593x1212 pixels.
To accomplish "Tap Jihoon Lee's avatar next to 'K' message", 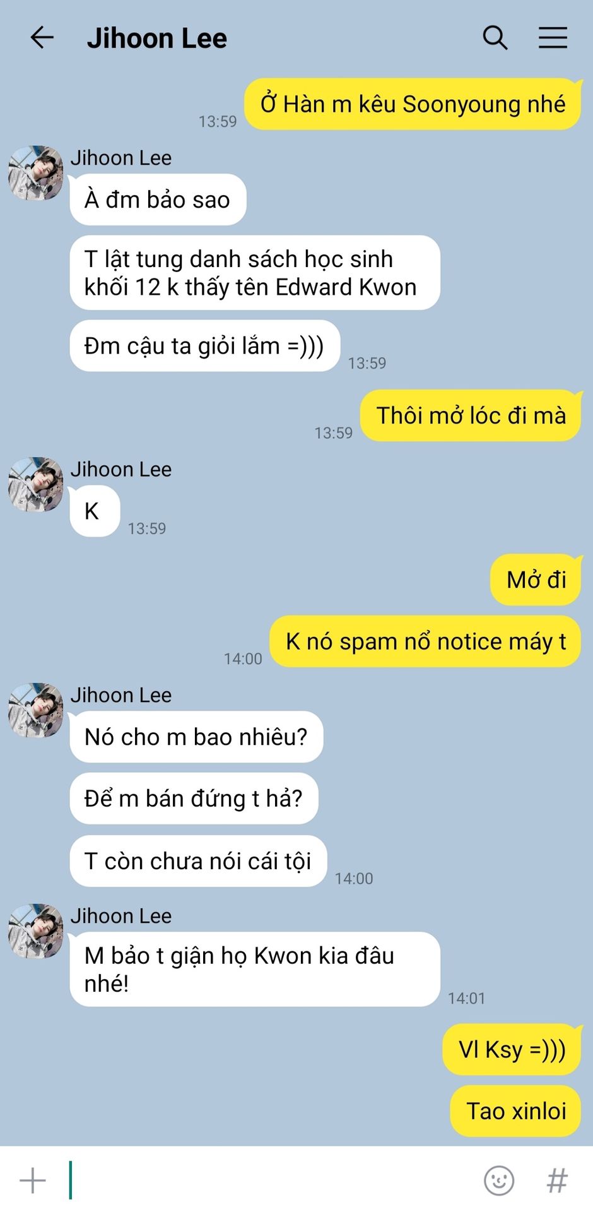I will tap(36, 484).
